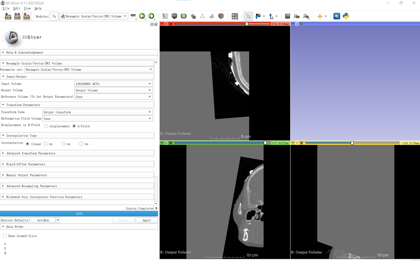The image size is (420, 261).
Task: Open the view layout selector icon
Action: [235, 16]
